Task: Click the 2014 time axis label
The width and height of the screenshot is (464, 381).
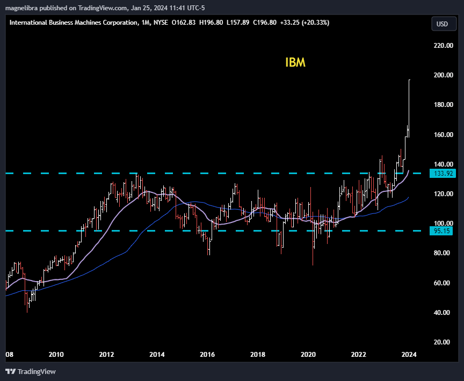Action: (157, 354)
